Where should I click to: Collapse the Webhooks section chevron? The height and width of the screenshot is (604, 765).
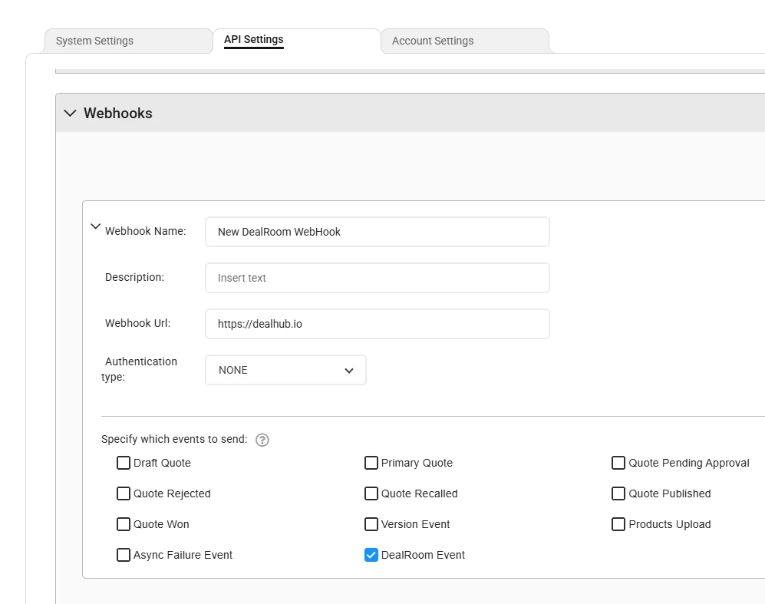point(71,113)
